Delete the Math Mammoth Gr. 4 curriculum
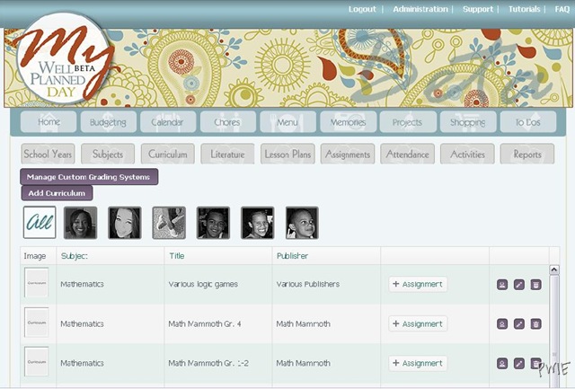 [x=535, y=324]
